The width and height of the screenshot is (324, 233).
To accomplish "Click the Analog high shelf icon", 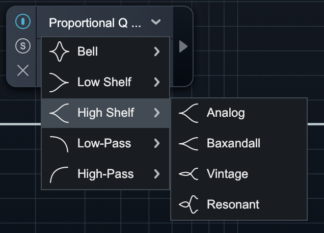I will pyautogui.click(x=188, y=113).
